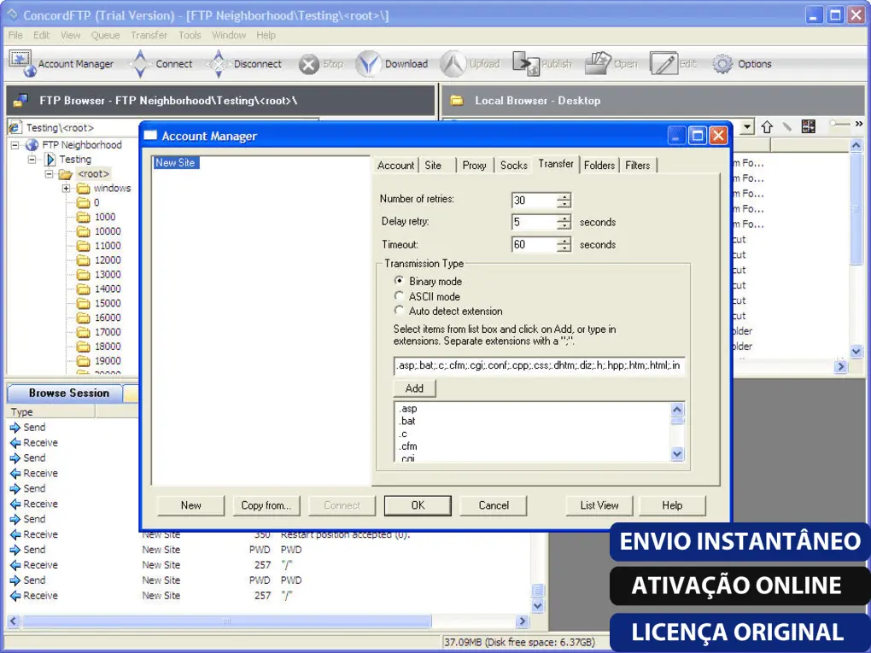This screenshot has height=653, width=871.
Task: Click the Open toolbar icon
Action: tap(598, 63)
